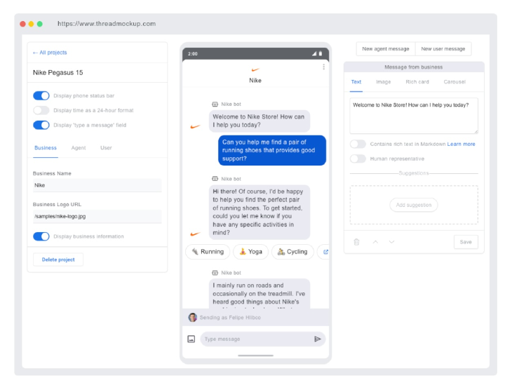Click the trash delete message icon
Screen dimensions: 512x390
356,242
